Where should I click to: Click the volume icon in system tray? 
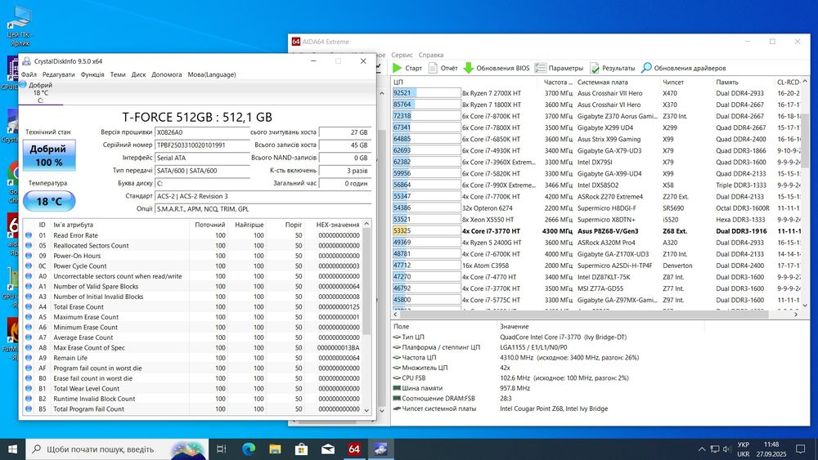pyautogui.click(x=726, y=449)
